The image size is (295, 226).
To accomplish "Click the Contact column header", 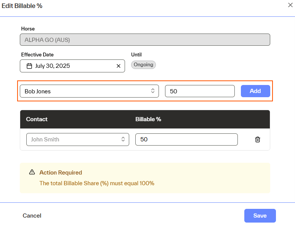I will [37, 119].
